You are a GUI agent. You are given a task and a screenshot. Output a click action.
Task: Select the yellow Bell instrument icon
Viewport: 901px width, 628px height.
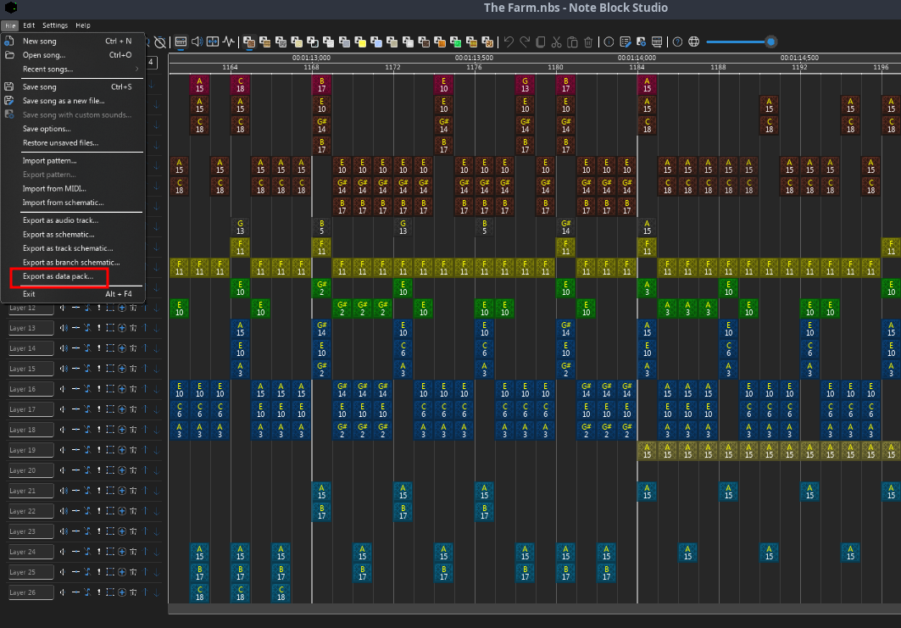360,42
